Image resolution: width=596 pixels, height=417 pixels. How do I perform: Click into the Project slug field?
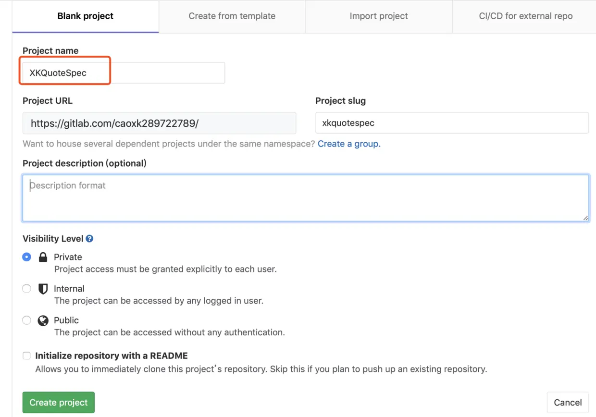point(452,123)
